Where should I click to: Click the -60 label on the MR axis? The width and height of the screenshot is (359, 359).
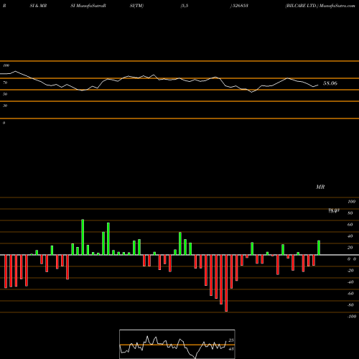click(350, 294)
